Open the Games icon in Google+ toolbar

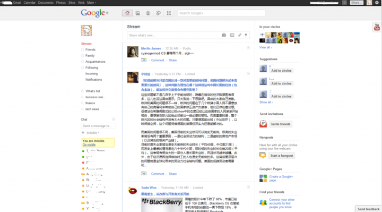pos(169,13)
